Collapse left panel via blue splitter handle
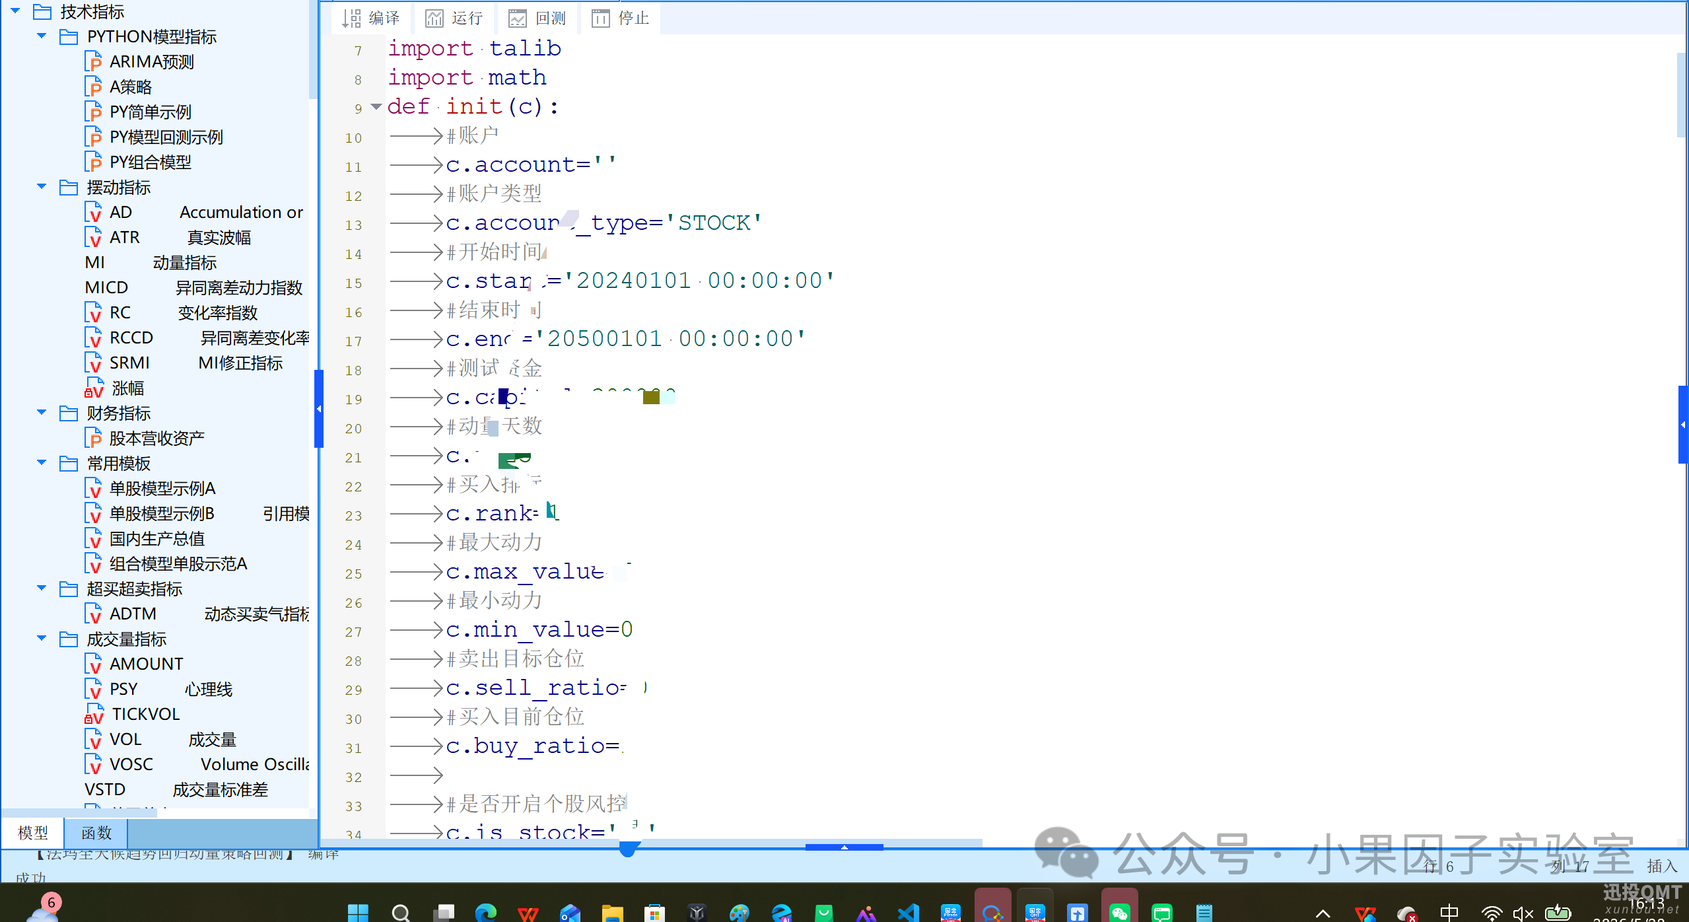Image resolution: width=1689 pixels, height=922 pixels. (319, 409)
